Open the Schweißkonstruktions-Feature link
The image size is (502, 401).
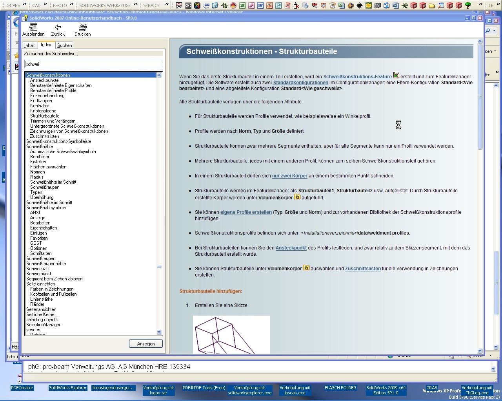pos(357,77)
